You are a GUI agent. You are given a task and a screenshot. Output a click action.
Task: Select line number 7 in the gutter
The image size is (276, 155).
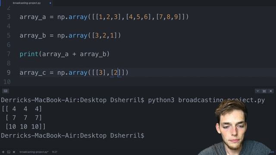[x=9, y=54]
